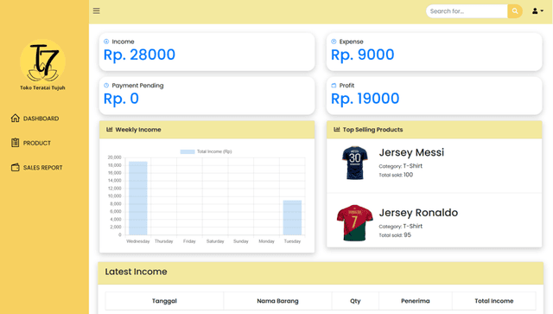Click the 'Payment Pending' card label
The width and height of the screenshot is (553, 314).
coord(137,86)
